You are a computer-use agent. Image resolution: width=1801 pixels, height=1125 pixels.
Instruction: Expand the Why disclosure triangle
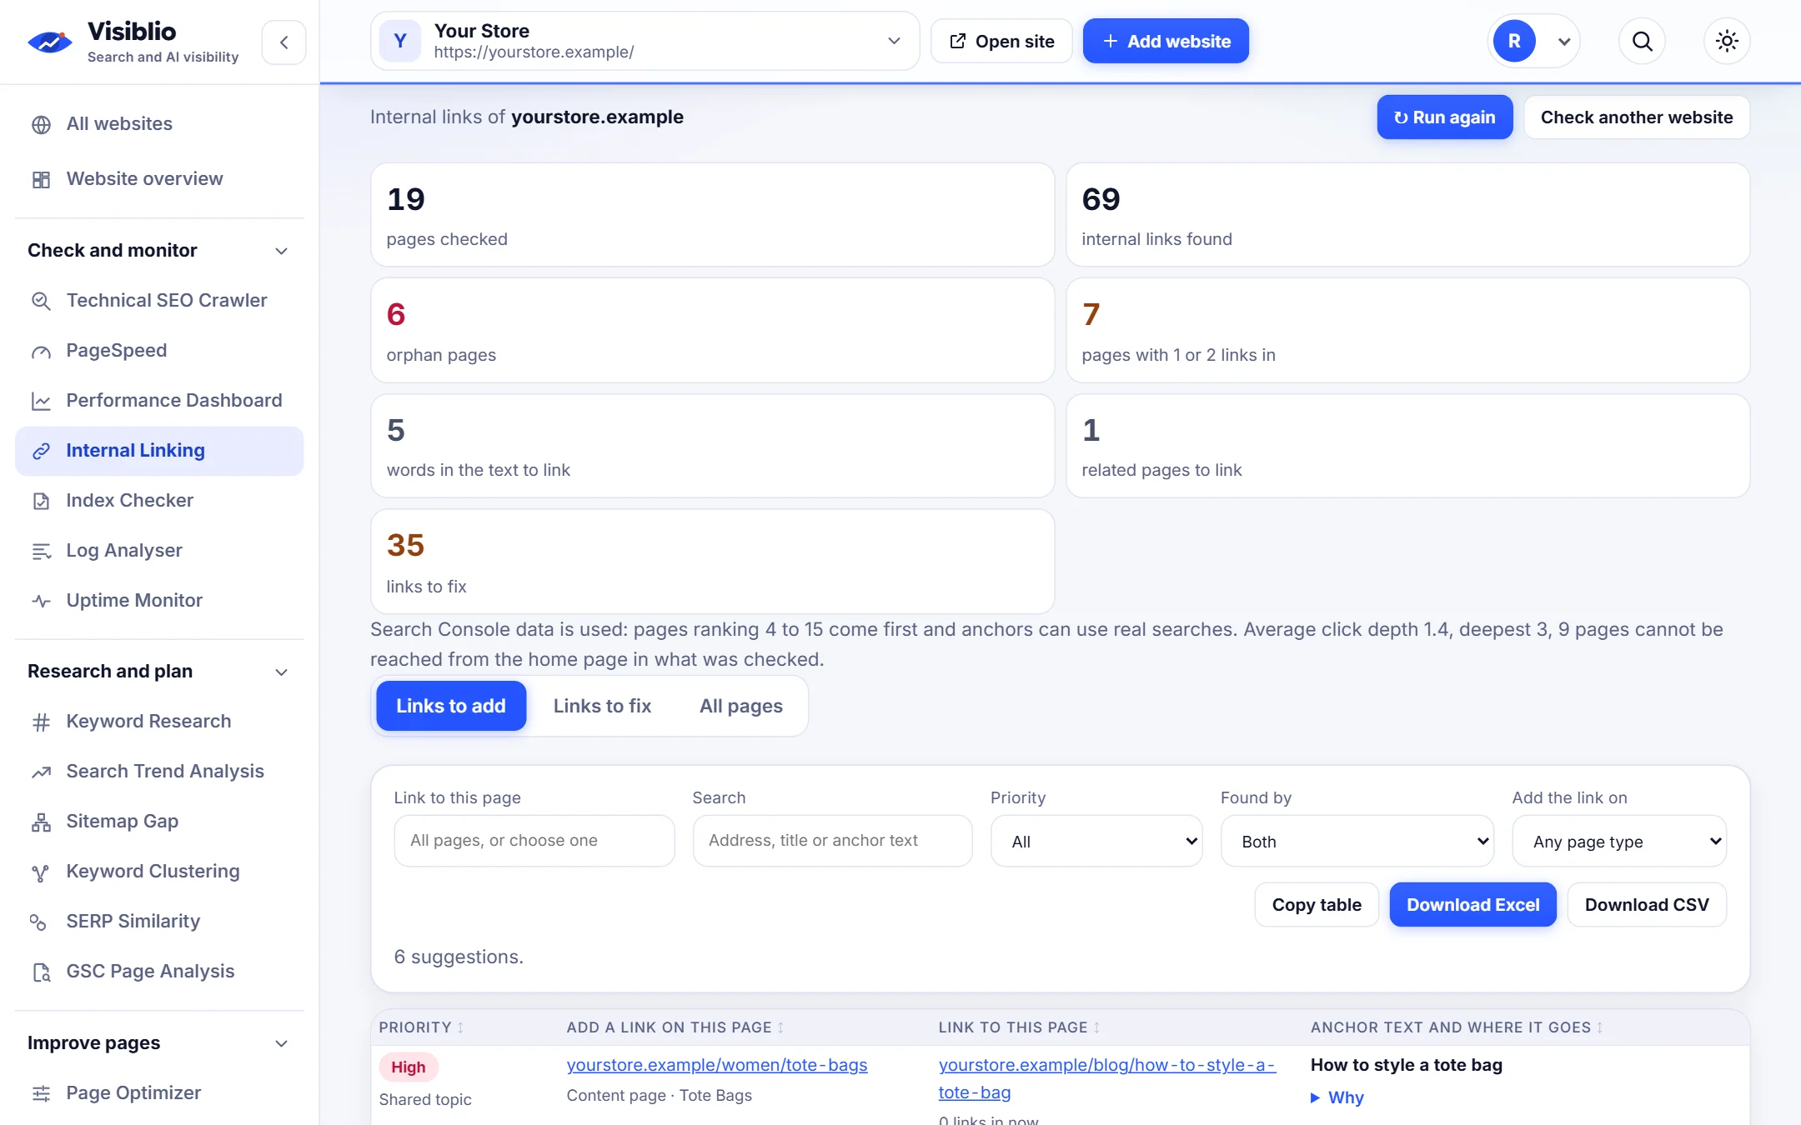click(1316, 1097)
